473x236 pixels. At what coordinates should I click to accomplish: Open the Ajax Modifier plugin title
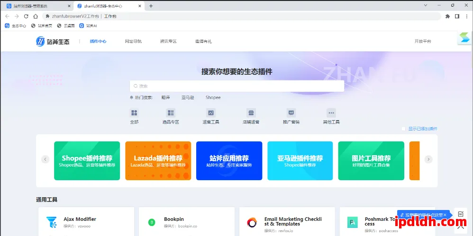(x=80, y=219)
